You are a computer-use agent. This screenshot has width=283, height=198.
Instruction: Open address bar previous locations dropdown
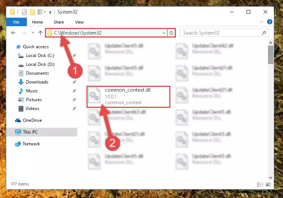164,33
